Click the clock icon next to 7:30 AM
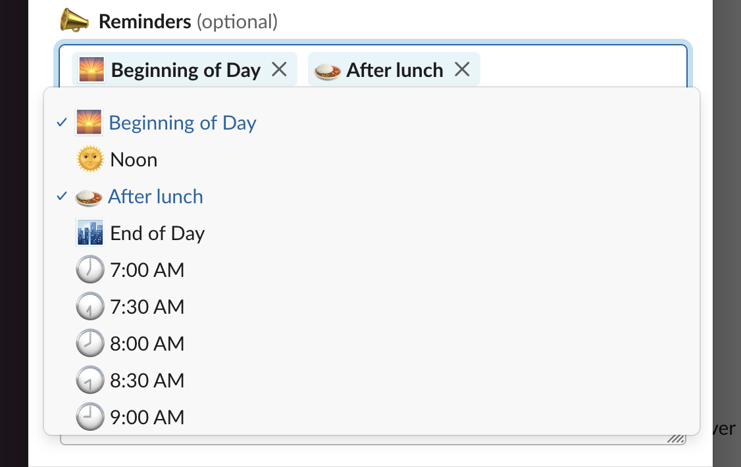The image size is (741, 467). [x=89, y=307]
